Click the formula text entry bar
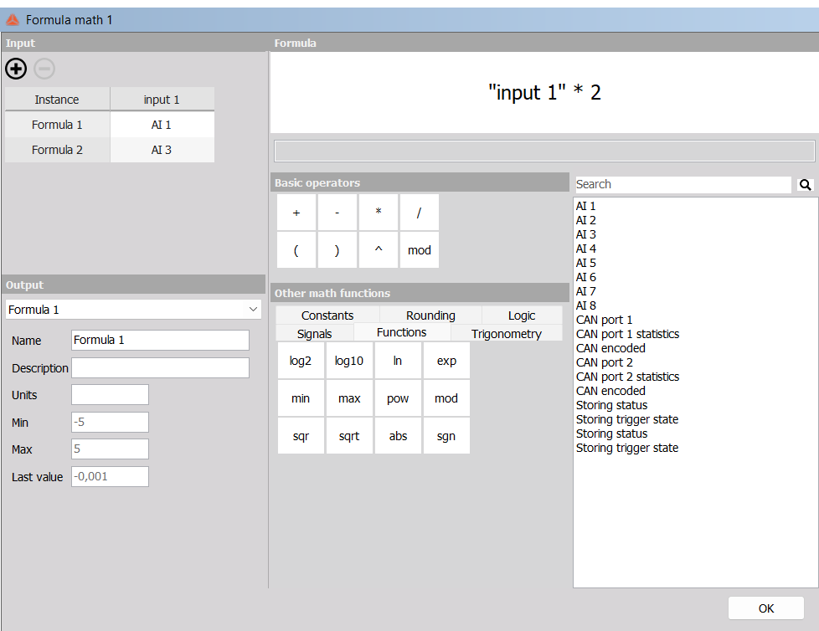 tap(544, 151)
